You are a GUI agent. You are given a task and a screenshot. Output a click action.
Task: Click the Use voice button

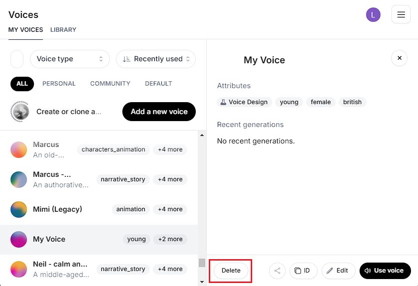pos(385,271)
